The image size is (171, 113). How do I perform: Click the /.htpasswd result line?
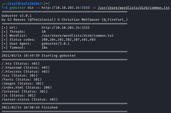tap(25, 67)
